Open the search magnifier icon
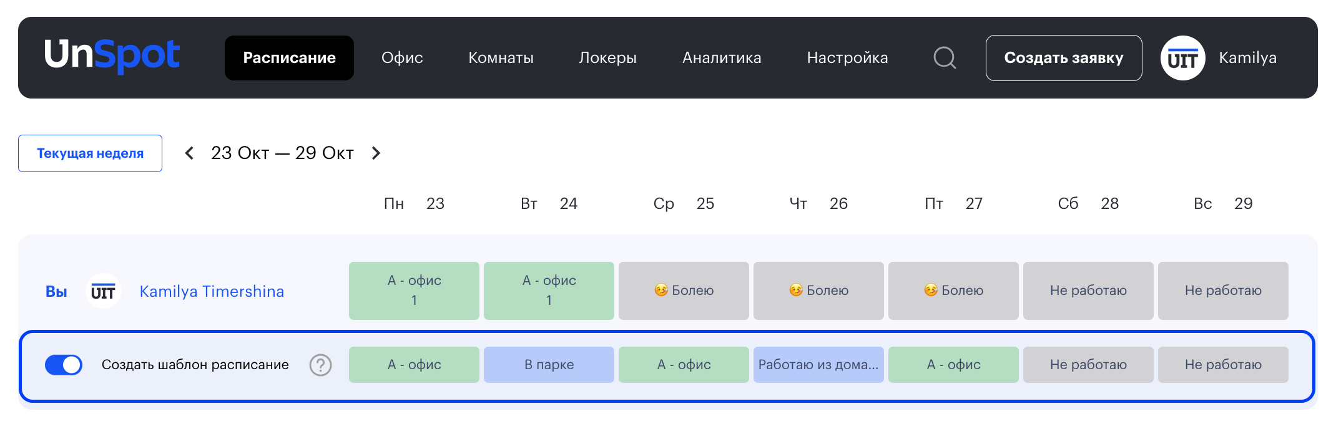 click(945, 58)
